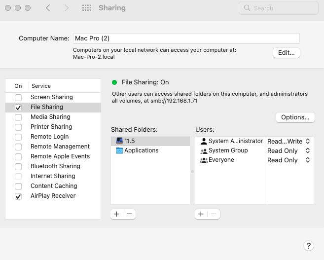Select the 11.5 disk shared folder
Image resolution: width=324 pixels, height=260 pixels.
(129, 141)
